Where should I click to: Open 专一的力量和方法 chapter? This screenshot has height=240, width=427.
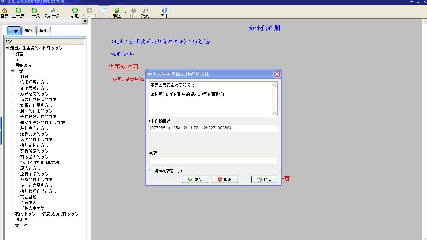pos(36,185)
